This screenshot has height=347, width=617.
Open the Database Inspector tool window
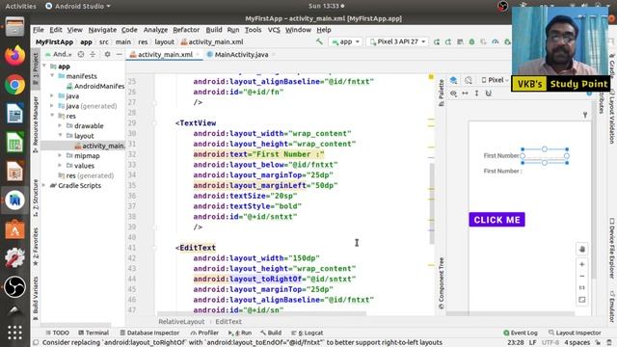click(149, 333)
